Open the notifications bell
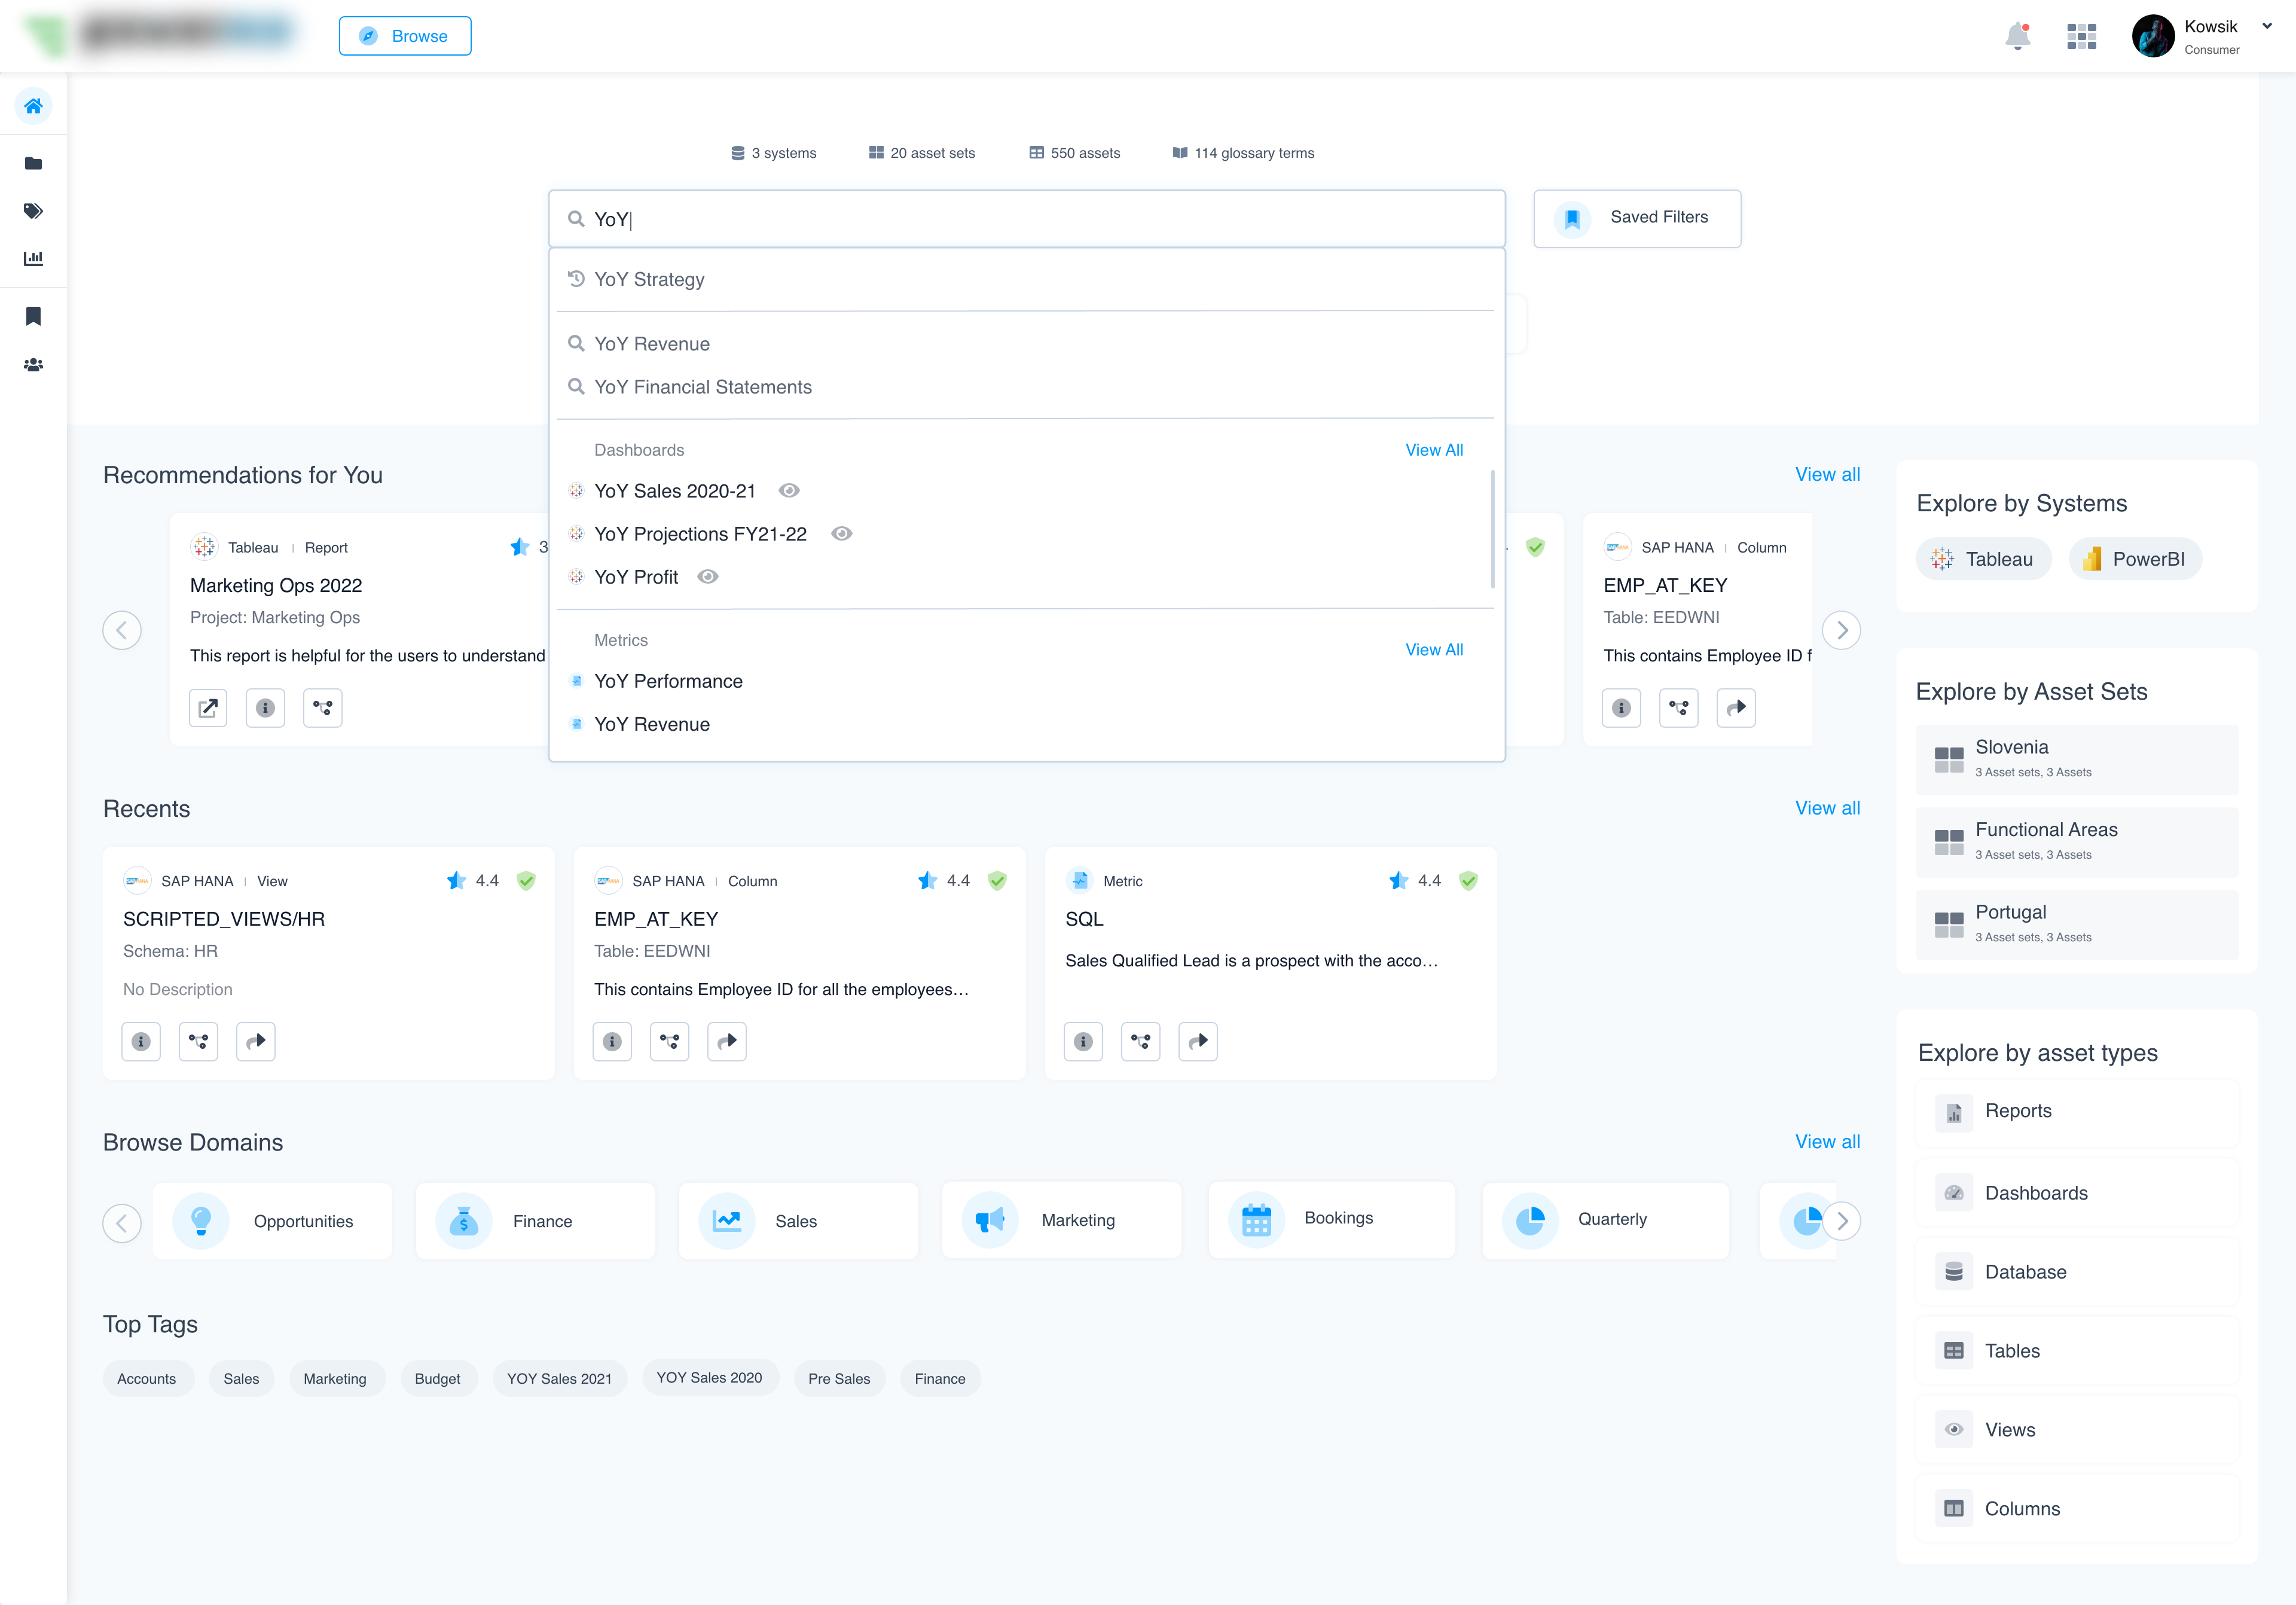 (2017, 37)
